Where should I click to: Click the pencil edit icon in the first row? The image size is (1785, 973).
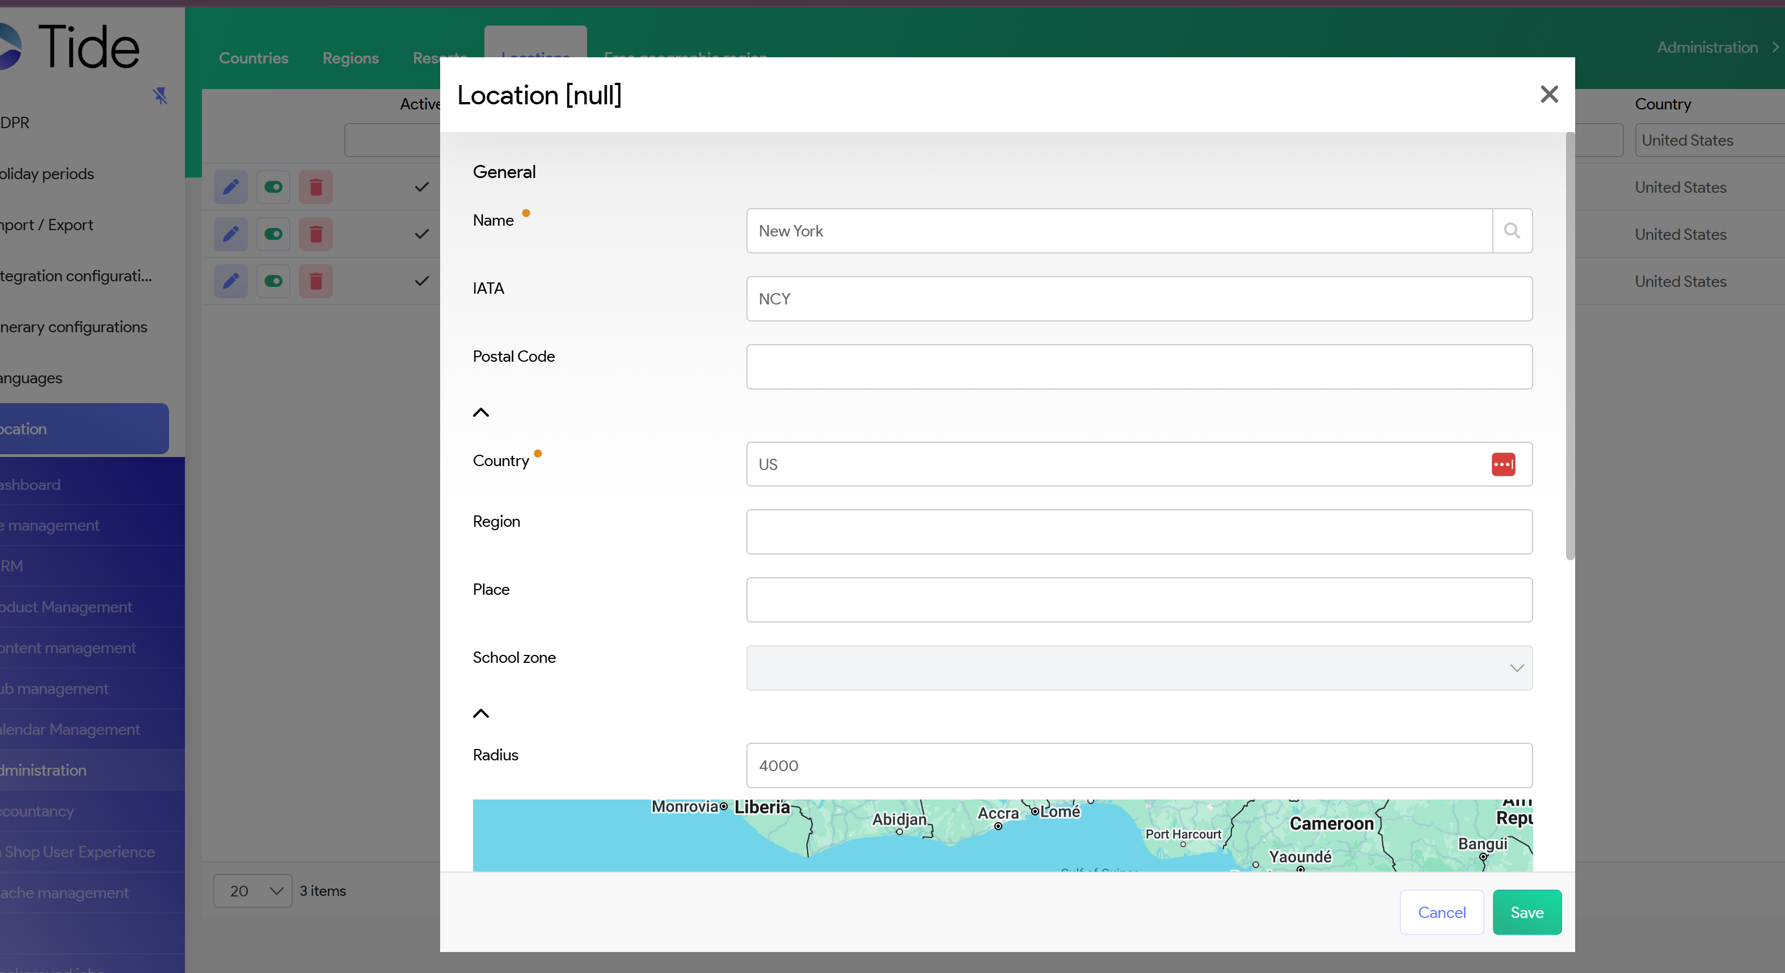[x=231, y=187]
